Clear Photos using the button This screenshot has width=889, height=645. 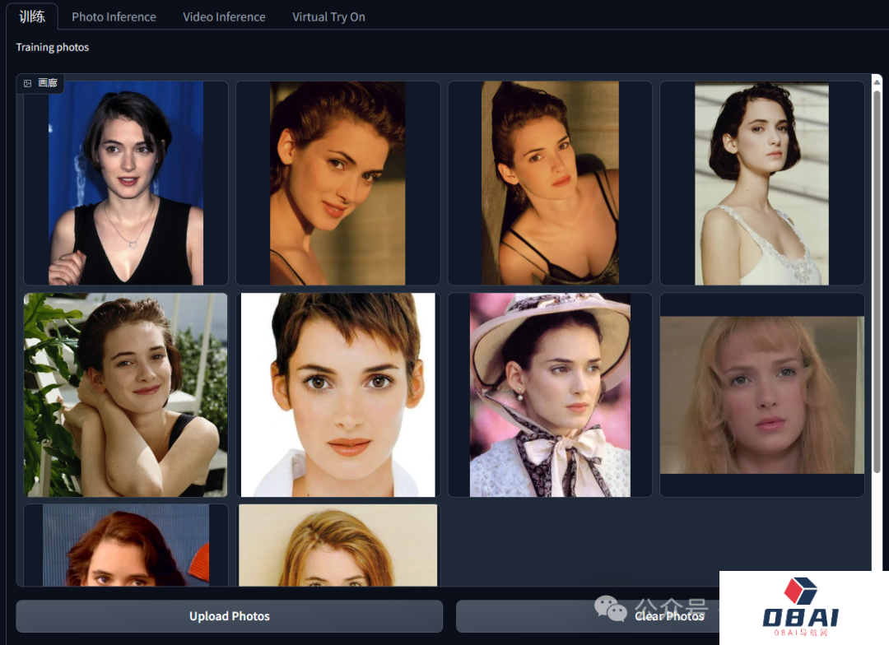pos(669,616)
